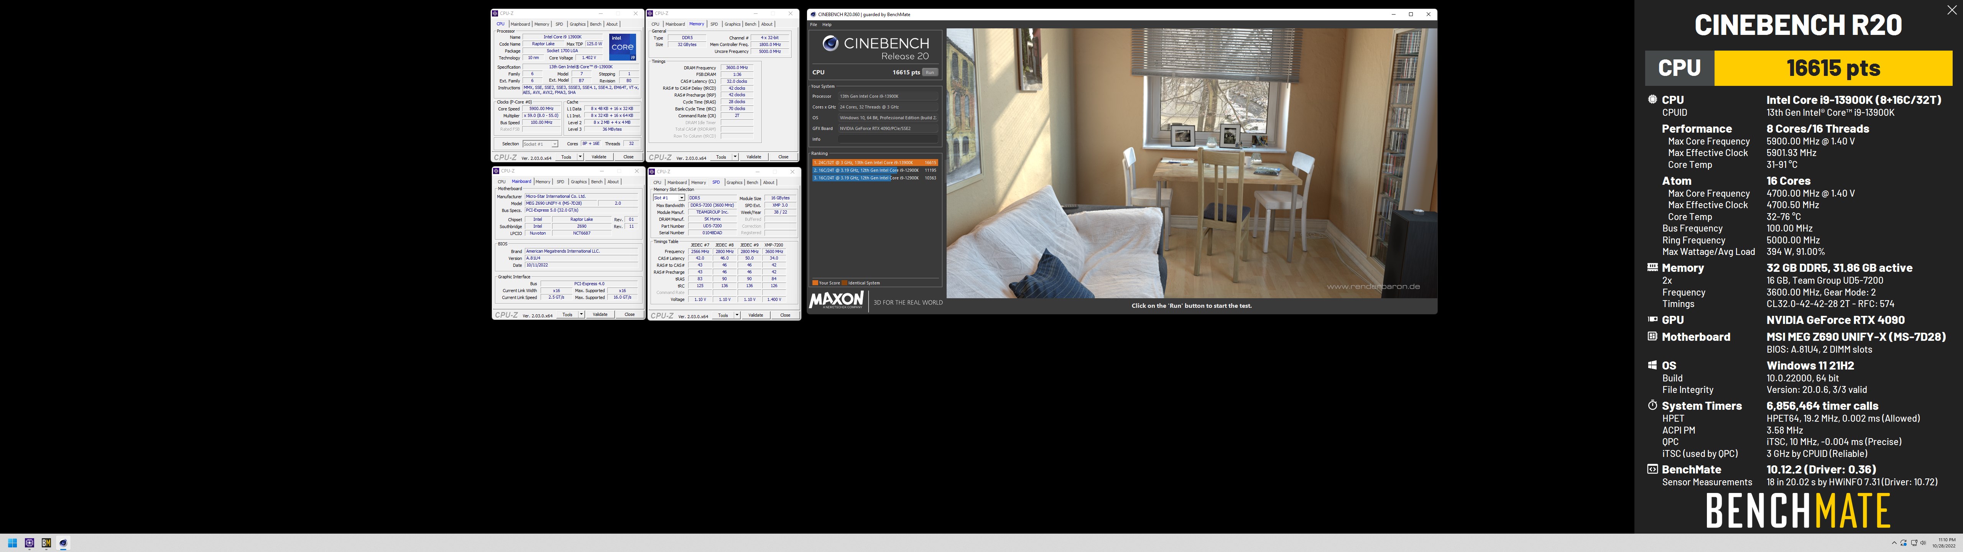This screenshot has height=552, width=1963.
Task: Switch to About tab in the top-left CPU-Z window
Action: click(x=612, y=25)
